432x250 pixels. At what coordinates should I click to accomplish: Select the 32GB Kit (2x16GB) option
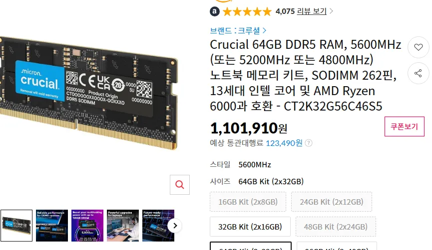click(x=250, y=227)
